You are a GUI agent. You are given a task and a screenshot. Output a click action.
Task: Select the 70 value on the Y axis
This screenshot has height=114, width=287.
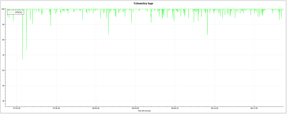tap(3, 55)
